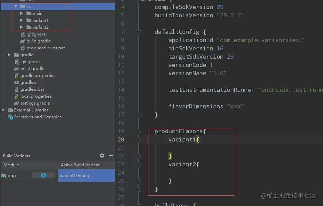Select the variant2 folder icon
Screen dimensions: 323x206
coord(29,27)
